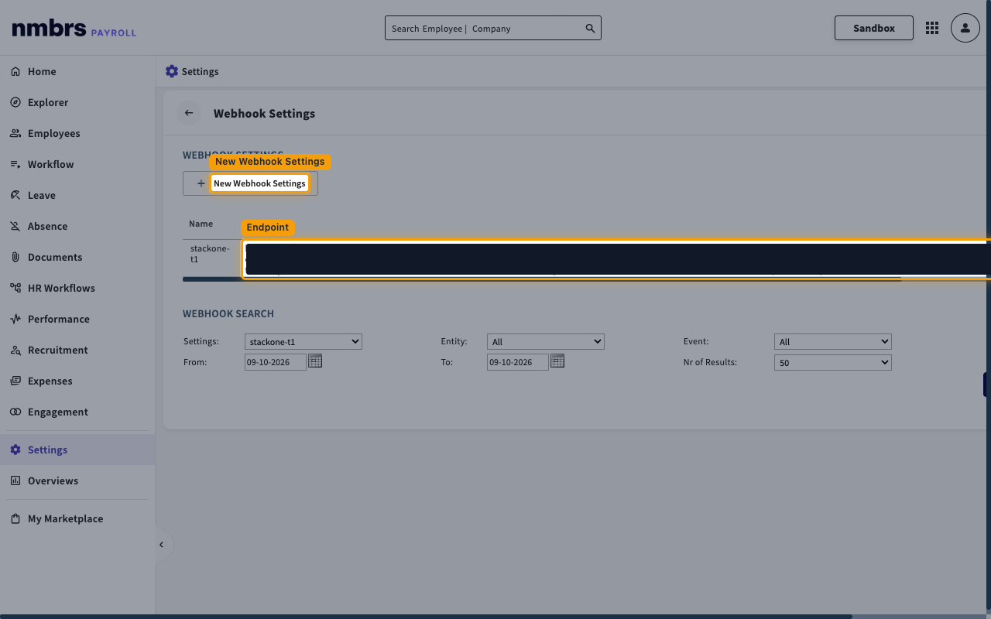This screenshot has height=619, width=991.
Task: Click the Leave palm icon
Action: pos(15,195)
